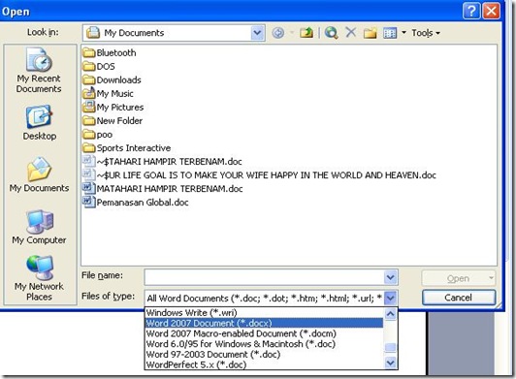Select ~$UR LIFE GOAL temp file
516x379 pixels.
pos(259,175)
